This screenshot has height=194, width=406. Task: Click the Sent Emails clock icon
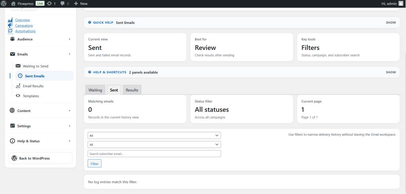(20, 76)
